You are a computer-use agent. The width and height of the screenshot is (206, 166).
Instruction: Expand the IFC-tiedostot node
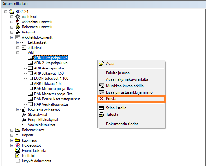point(12,145)
